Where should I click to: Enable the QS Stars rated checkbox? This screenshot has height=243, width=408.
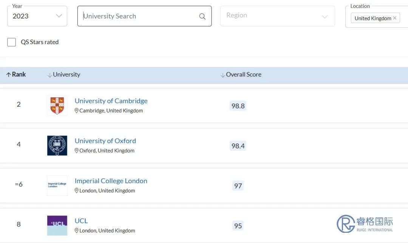(x=11, y=42)
